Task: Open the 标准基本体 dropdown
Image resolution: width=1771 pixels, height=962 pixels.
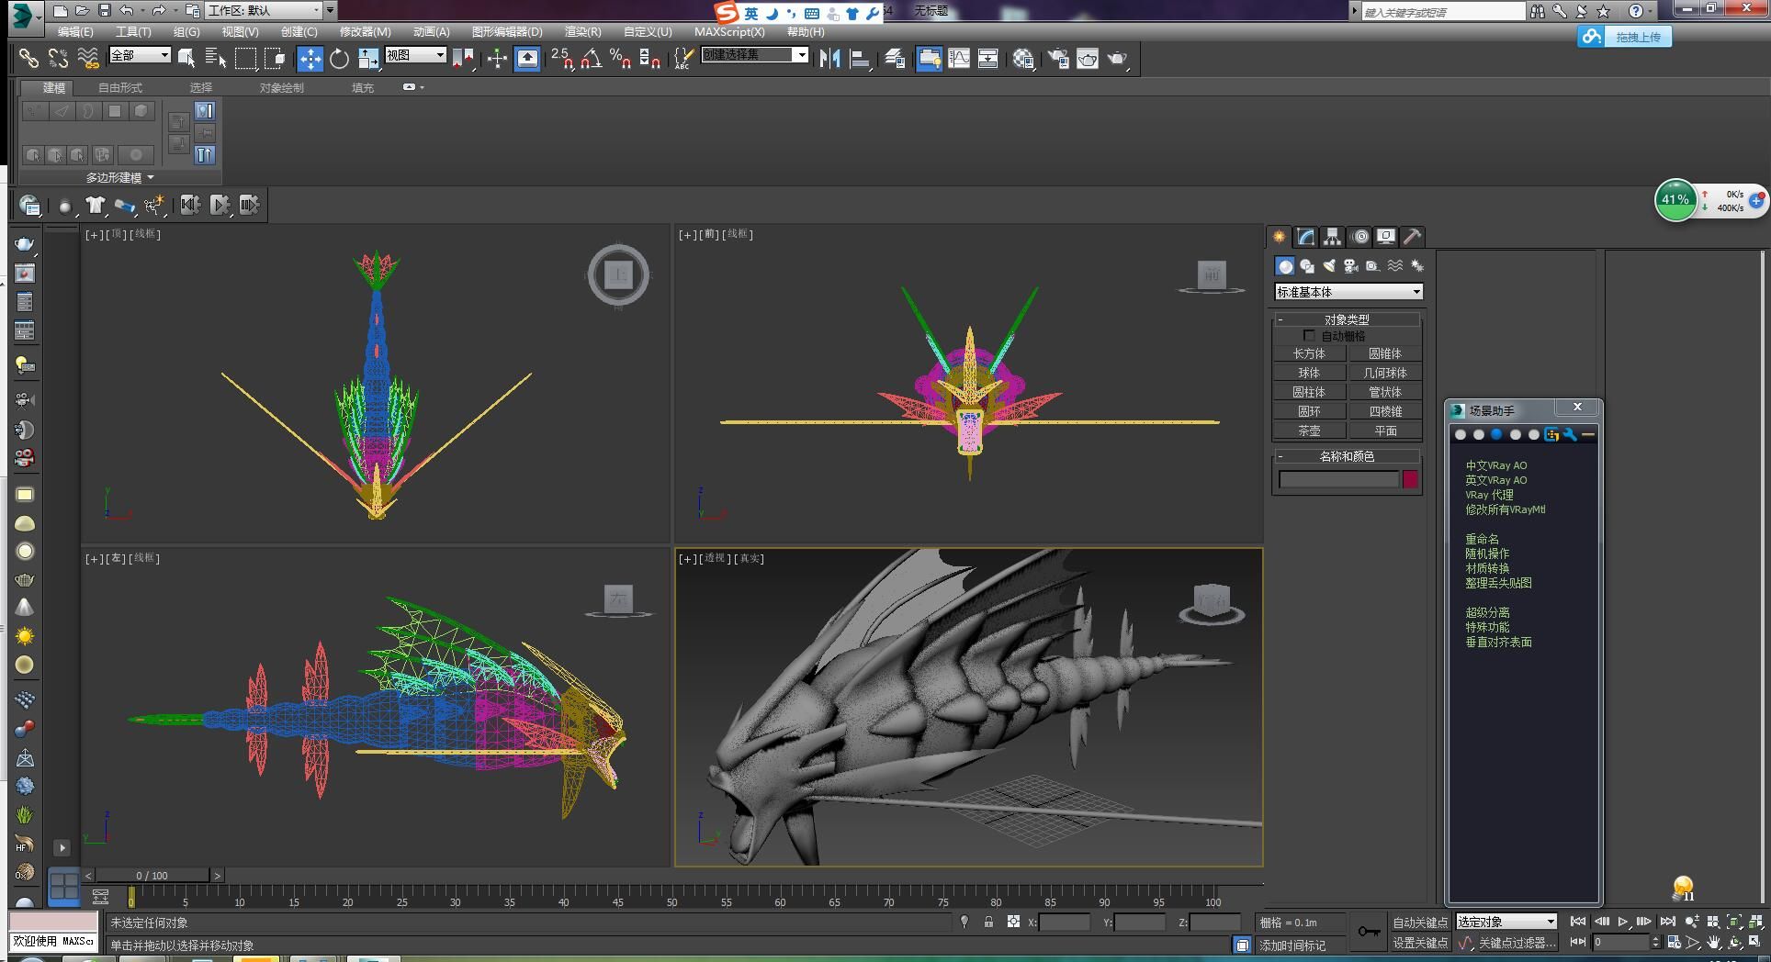Action: (1348, 292)
